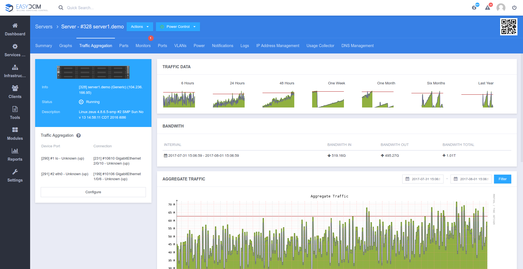Click connection '[231] #10610 GigabitEthernet 2/0/10'

[117, 161]
